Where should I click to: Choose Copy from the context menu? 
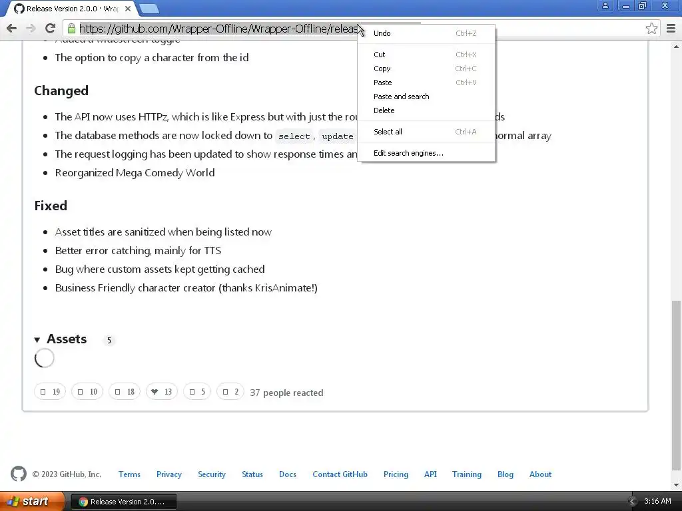pos(426,69)
